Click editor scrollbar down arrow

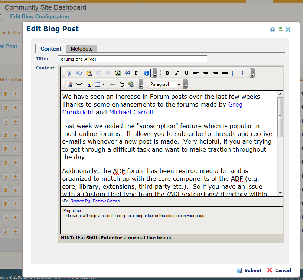(x=280, y=193)
